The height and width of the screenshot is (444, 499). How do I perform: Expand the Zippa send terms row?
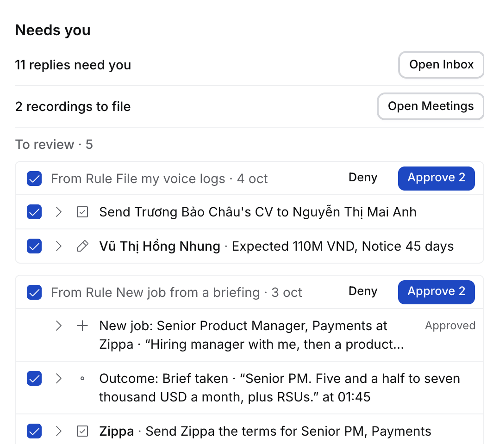click(x=58, y=431)
